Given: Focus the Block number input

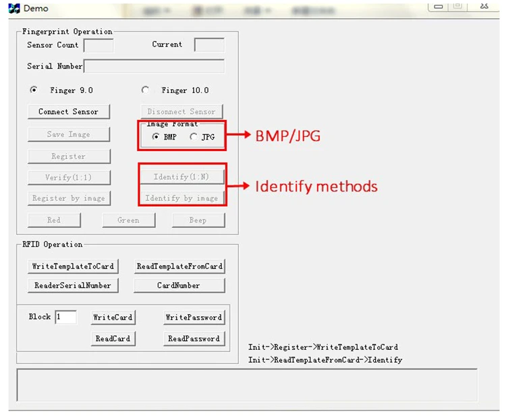Looking at the screenshot, I should [66, 317].
